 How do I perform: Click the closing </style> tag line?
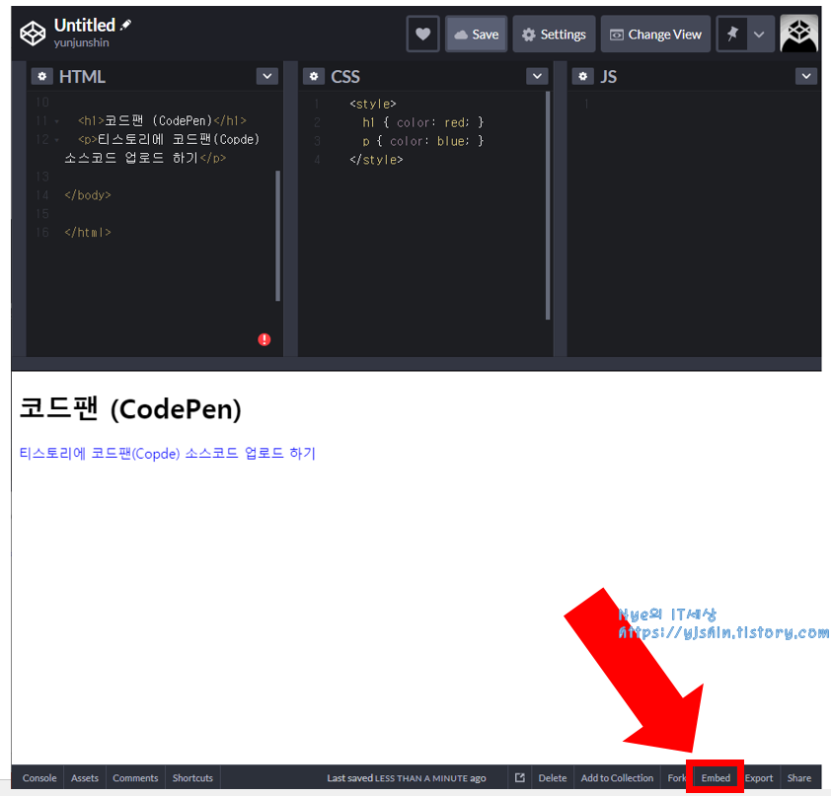(376, 160)
